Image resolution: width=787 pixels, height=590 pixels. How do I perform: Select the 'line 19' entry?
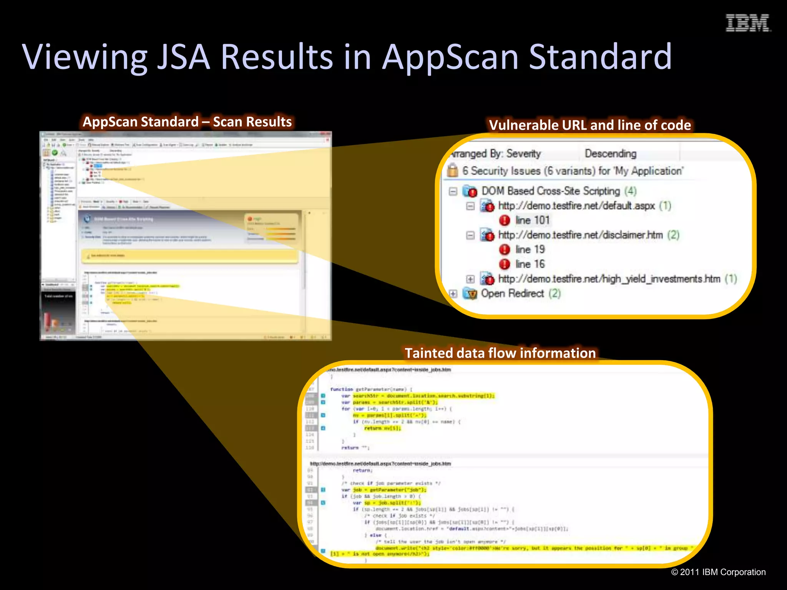[x=530, y=250]
